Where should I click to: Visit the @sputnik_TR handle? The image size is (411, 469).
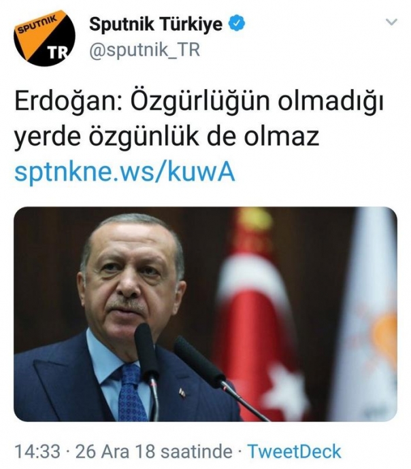pos(144,50)
